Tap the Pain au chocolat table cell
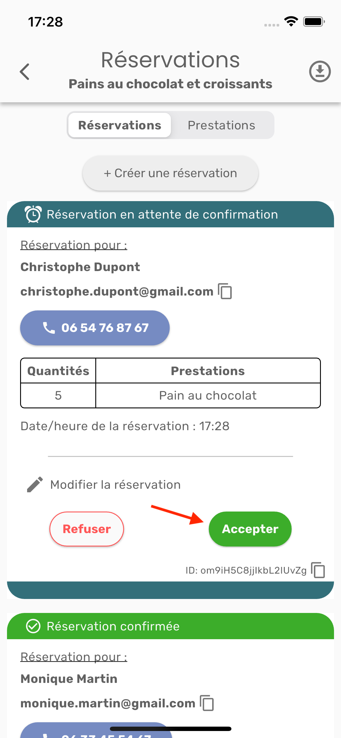 [208, 396]
